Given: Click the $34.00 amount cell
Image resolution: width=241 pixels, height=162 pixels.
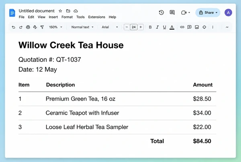Looking at the screenshot, I should (x=202, y=113).
